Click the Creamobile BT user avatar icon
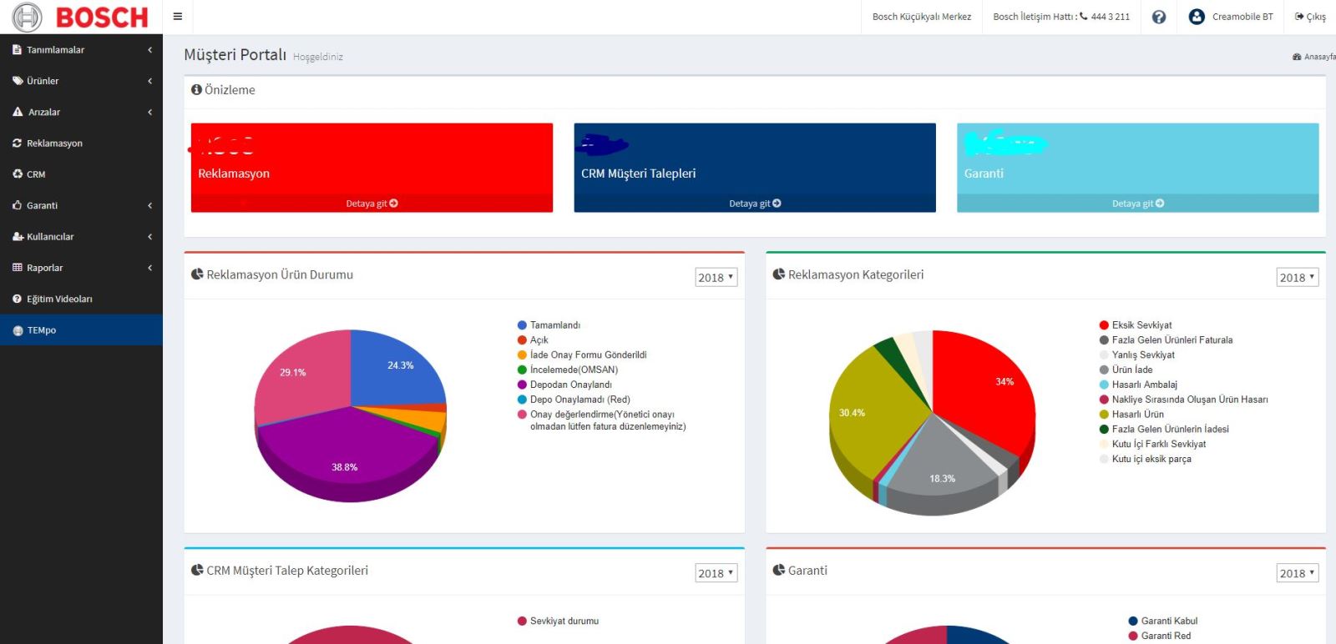This screenshot has height=644, width=1336. 1197,17
